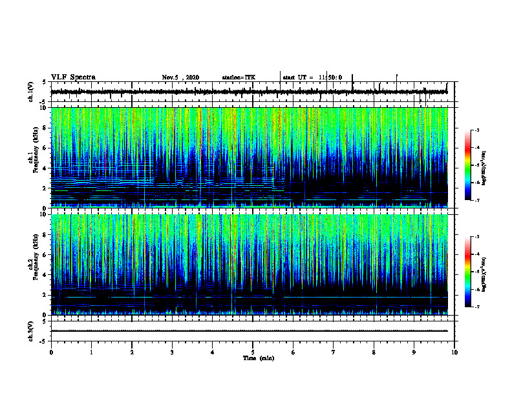Click time axis tick label "1"
Screen dimensions: 512x395
pos(91,352)
